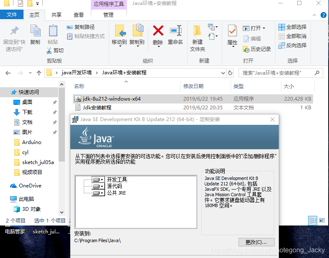This screenshot has width=329, height=258.
Task: Click the Up one level arrow
Action: tap(39, 73)
